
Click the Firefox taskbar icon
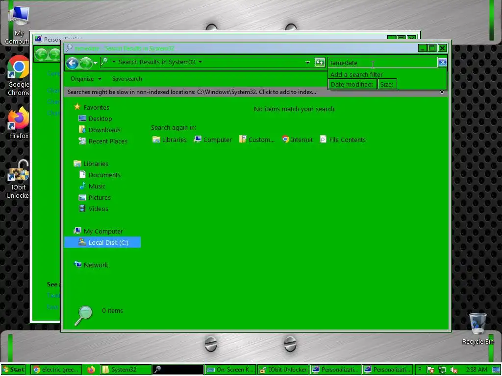click(91, 370)
